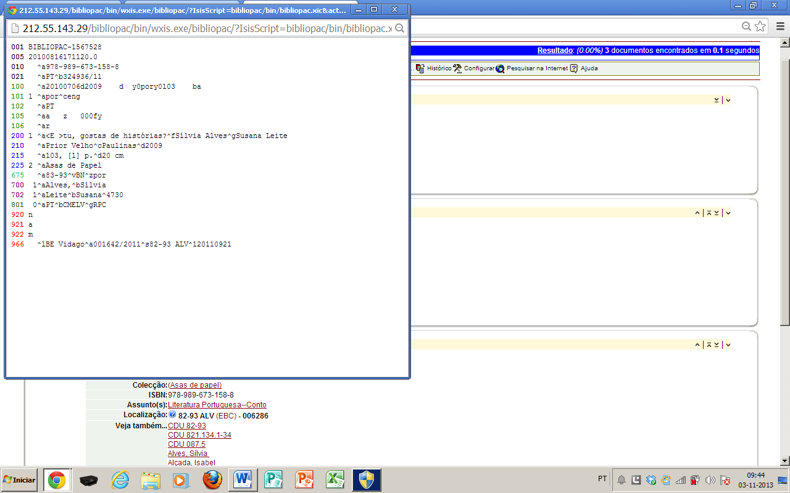Follow the CDU 82-93 link
This screenshot has height=493, width=790.
[187, 426]
